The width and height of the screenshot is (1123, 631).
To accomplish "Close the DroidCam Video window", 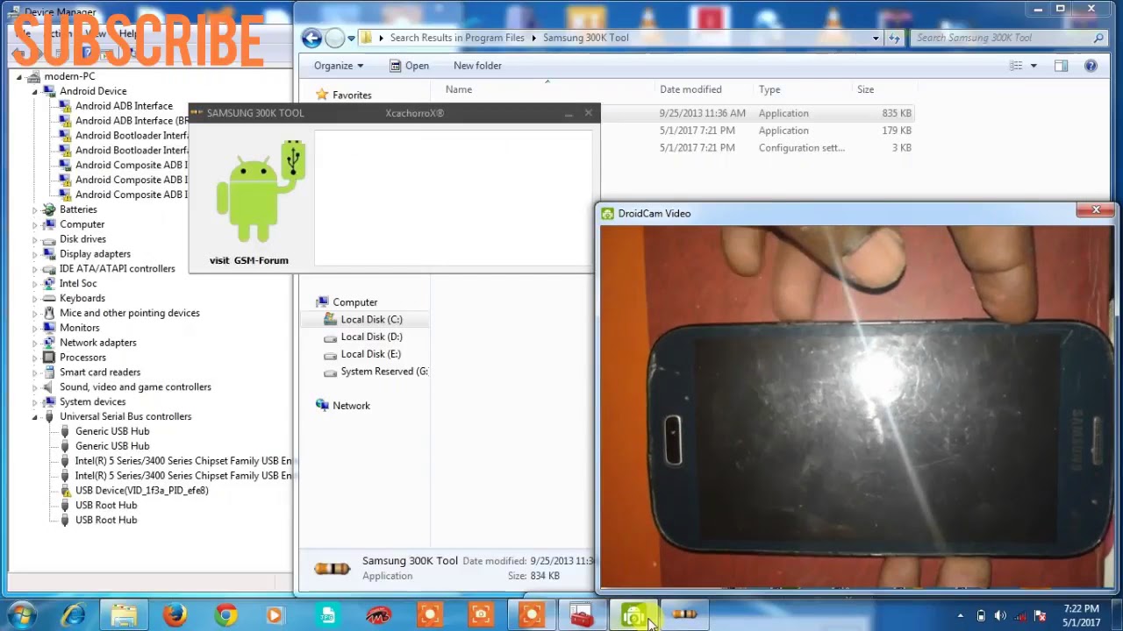I will pos(1096,210).
